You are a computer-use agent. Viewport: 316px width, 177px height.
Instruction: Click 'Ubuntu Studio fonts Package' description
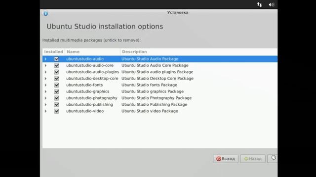[x=149, y=85]
